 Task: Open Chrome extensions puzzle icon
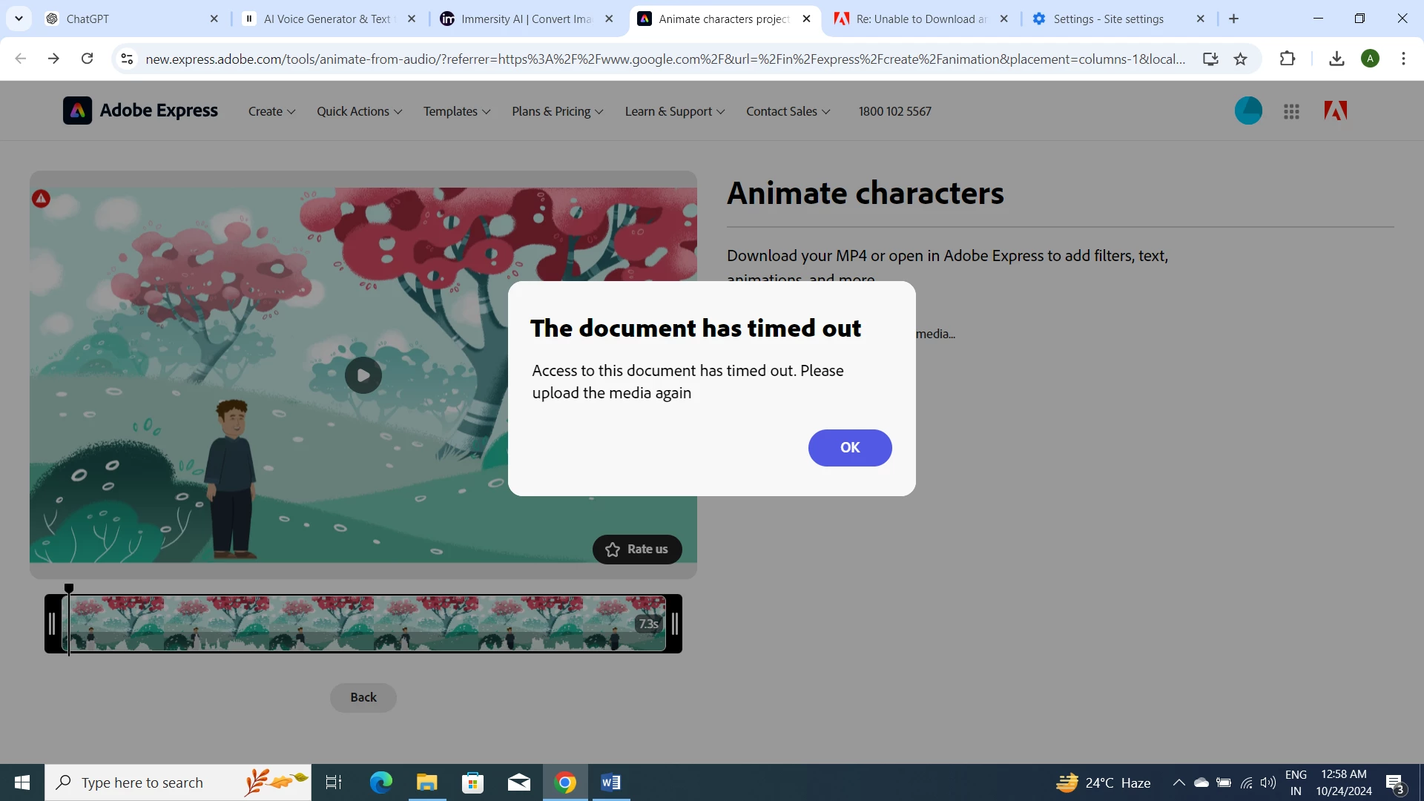1288,59
